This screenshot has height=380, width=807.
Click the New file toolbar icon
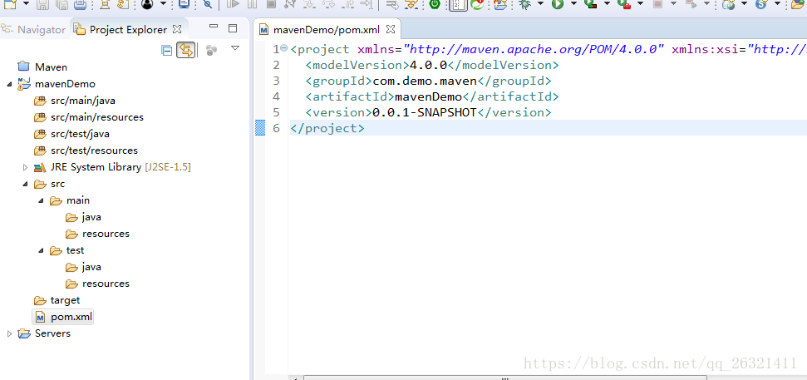point(11,4)
